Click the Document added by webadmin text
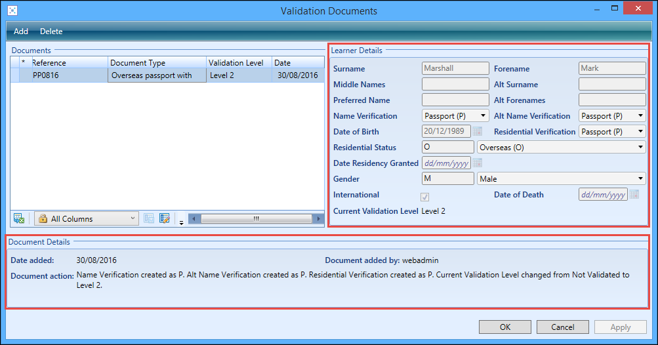The height and width of the screenshot is (345, 658). click(381, 260)
